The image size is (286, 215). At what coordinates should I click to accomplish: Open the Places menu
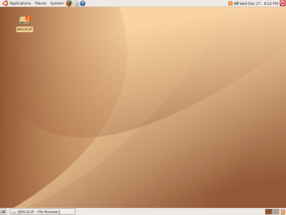point(41,3)
